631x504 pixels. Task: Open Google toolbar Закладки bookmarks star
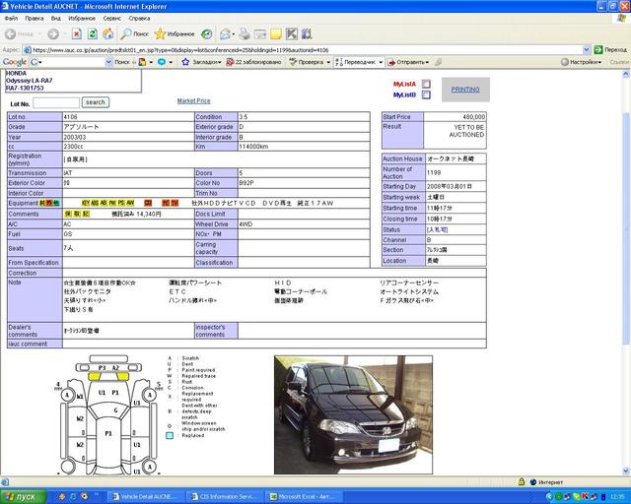(200, 62)
